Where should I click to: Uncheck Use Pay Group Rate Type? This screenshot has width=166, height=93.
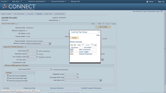tap(8, 78)
